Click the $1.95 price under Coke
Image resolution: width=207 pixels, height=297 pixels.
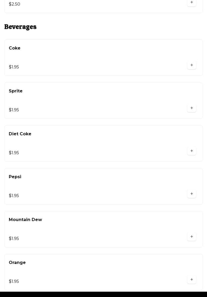(14, 67)
